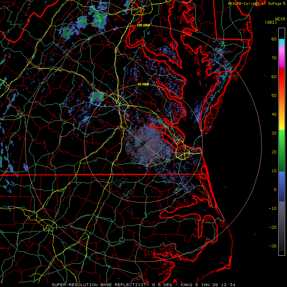Click the 50 NMI range ring label
The width and height of the screenshot is (287, 287).
[x=143, y=85]
